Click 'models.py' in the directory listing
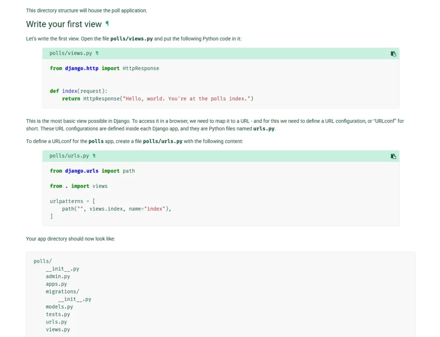The width and height of the screenshot is (440, 337). tap(59, 307)
